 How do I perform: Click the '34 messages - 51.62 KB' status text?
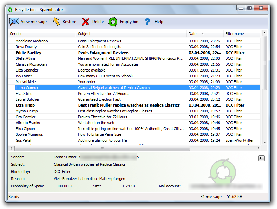221,197
